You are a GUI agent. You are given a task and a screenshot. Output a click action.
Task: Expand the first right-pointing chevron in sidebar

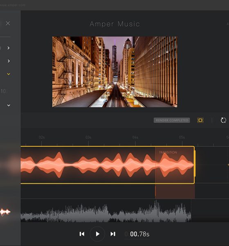pos(9,48)
